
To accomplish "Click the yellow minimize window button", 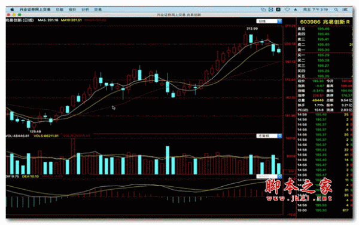I will pyautogui.click(x=14, y=14).
